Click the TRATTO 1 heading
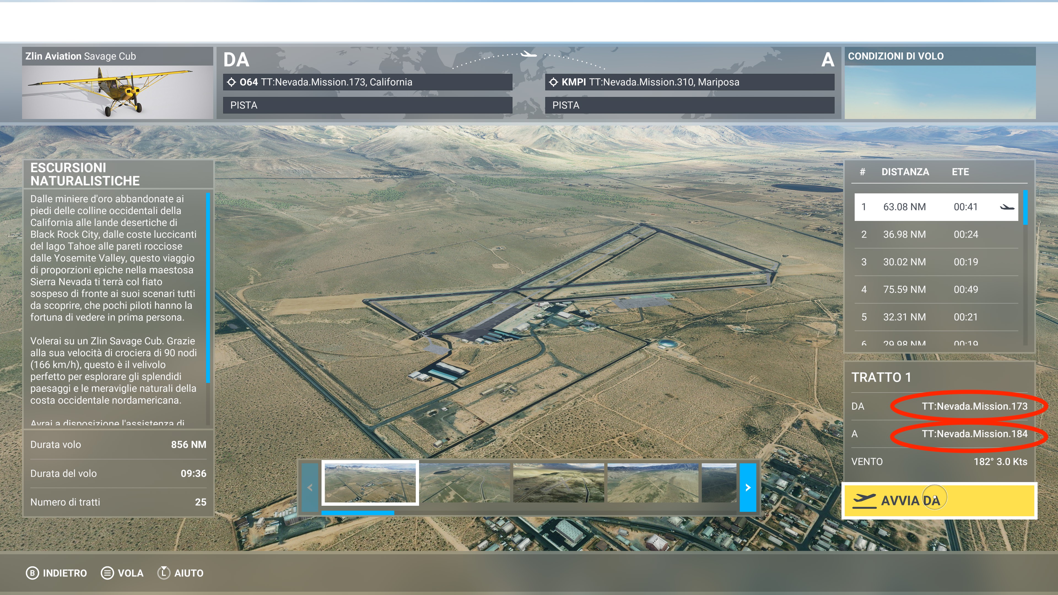The height and width of the screenshot is (595, 1058). (881, 377)
